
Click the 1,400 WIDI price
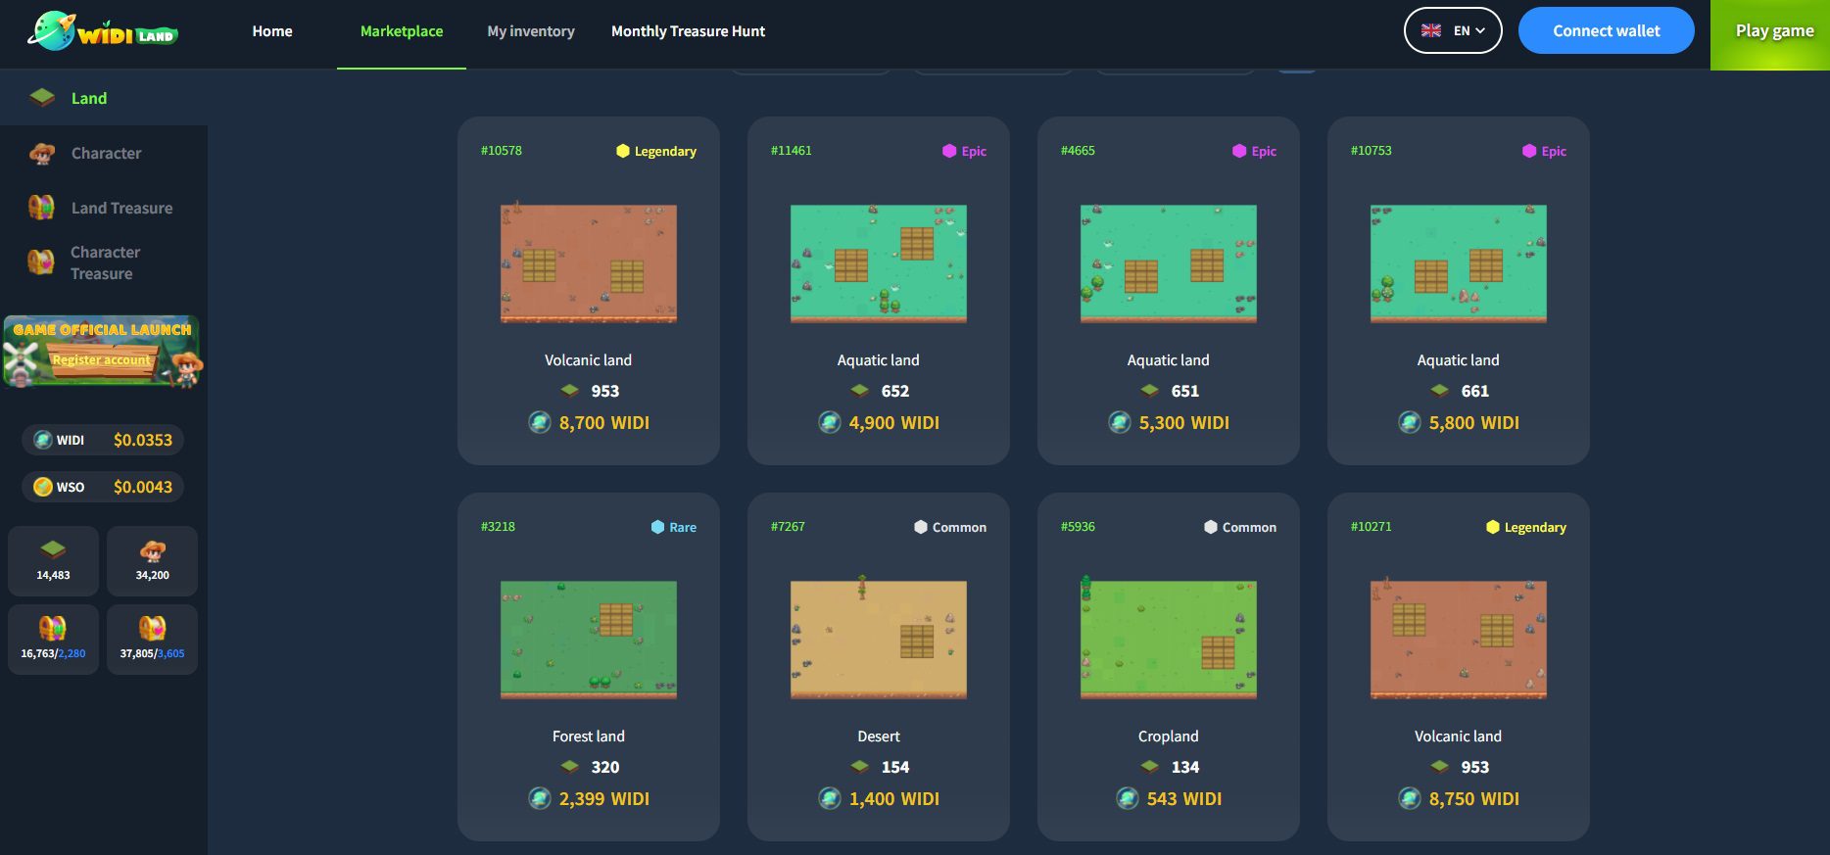pyautogui.click(x=894, y=799)
